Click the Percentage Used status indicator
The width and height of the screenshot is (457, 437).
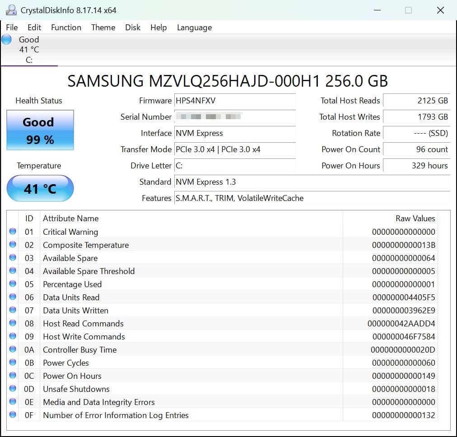coord(13,284)
